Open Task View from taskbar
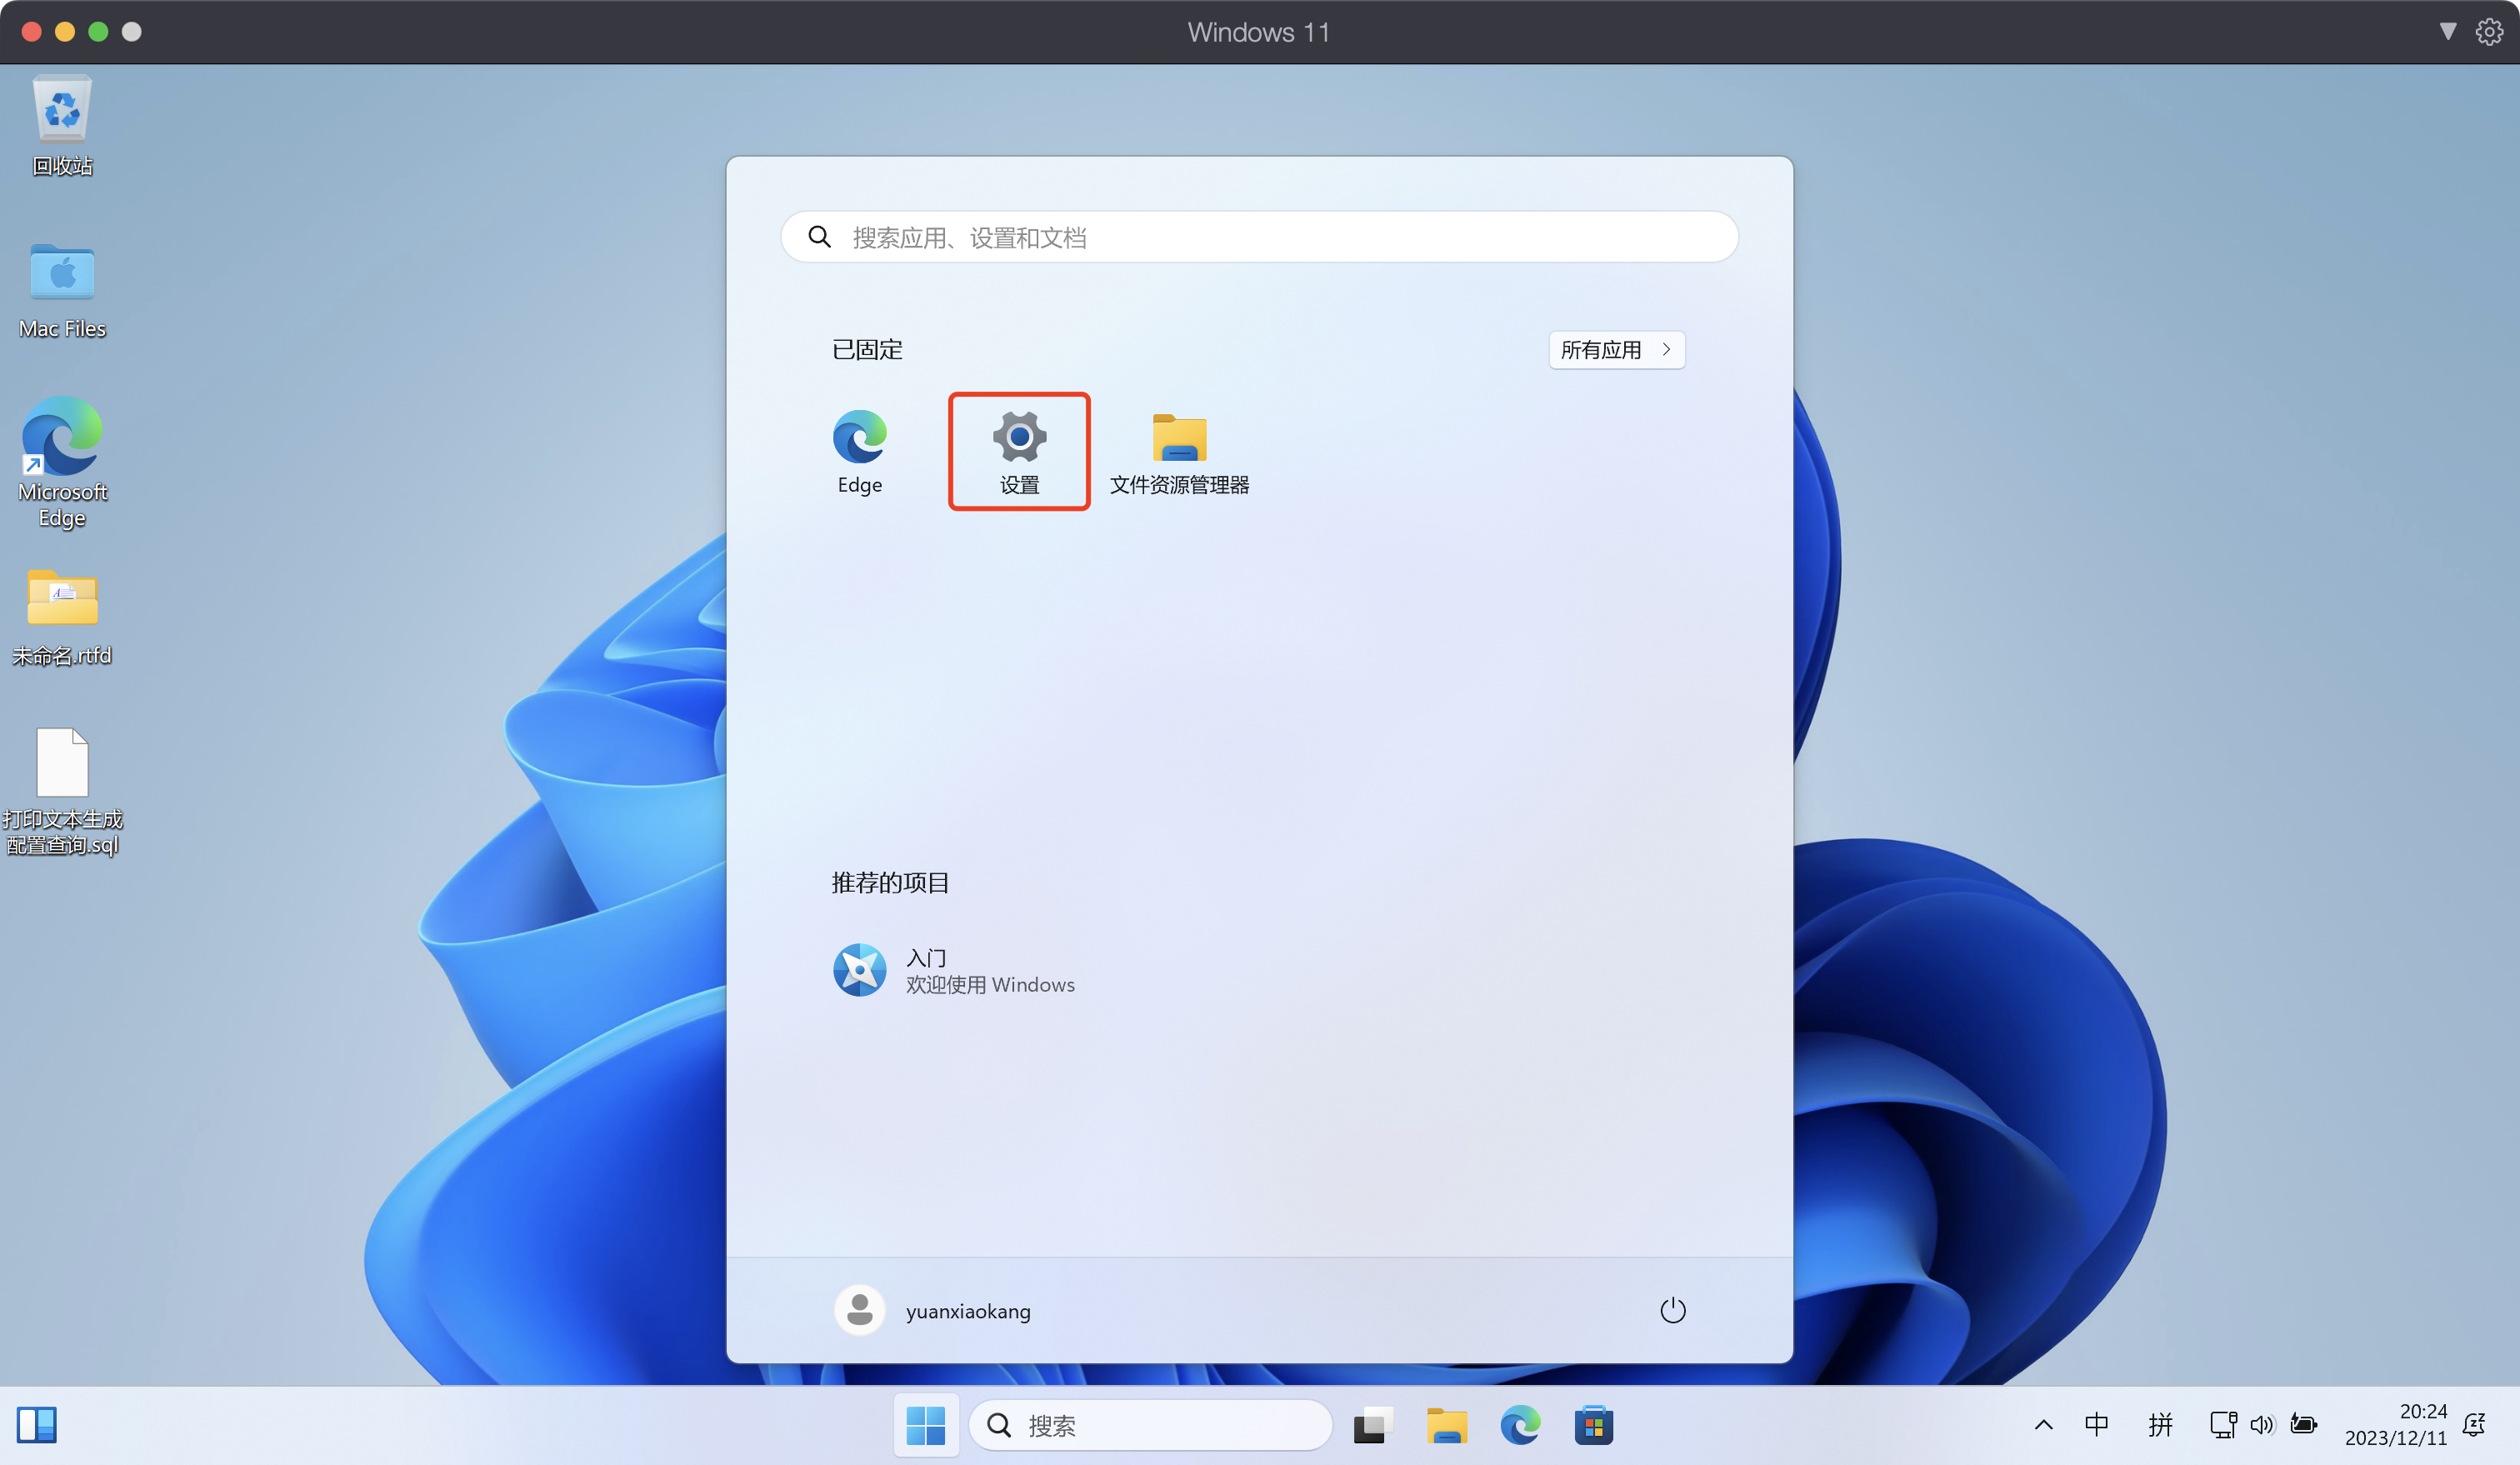 click(1371, 1425)
